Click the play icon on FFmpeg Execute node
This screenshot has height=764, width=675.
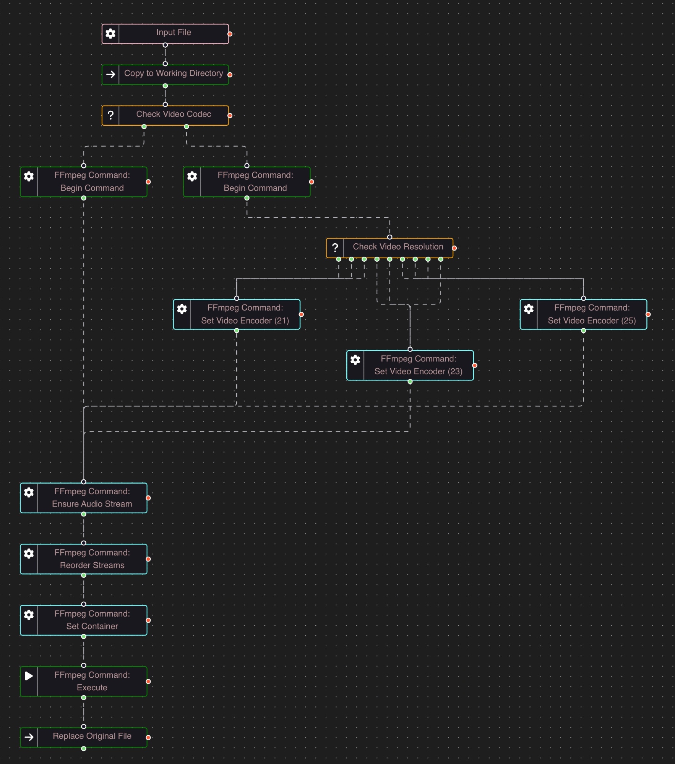pos(29,676)
